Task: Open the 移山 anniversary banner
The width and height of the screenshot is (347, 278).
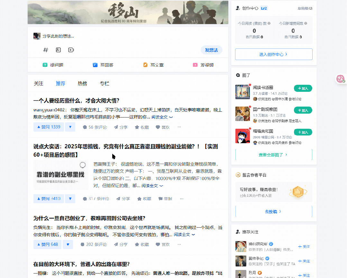Action: [x=128, y=12]
